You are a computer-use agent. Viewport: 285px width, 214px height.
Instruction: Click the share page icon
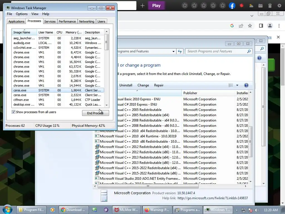pyautogui.click(x=241, y=26)
